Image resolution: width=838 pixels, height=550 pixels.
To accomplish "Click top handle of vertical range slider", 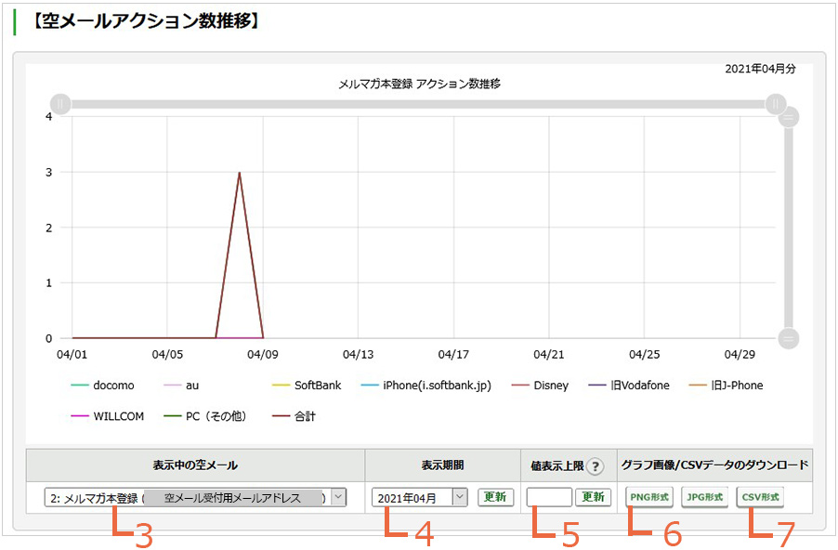I will click(789, 116).
